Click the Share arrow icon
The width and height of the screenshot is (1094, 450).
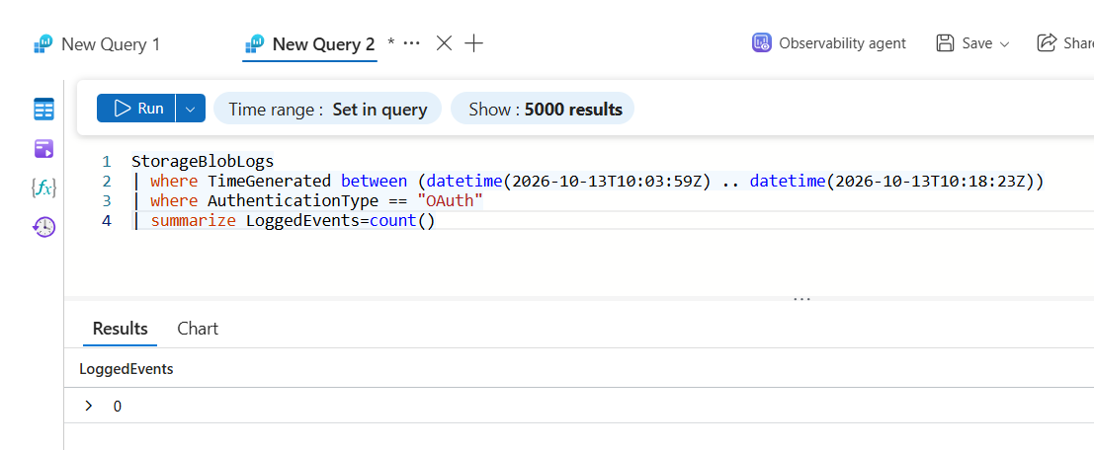(1047, 43)
